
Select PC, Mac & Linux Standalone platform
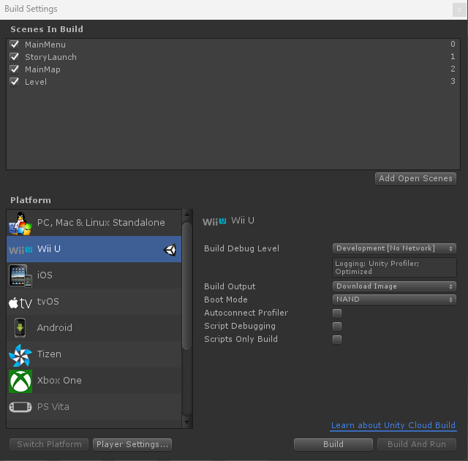(94, 223)
